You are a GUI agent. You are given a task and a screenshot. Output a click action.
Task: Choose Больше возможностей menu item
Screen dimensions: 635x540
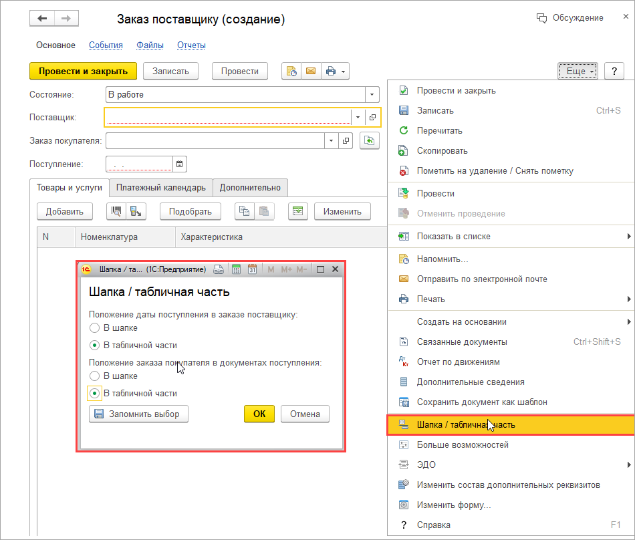coord(511,445)
